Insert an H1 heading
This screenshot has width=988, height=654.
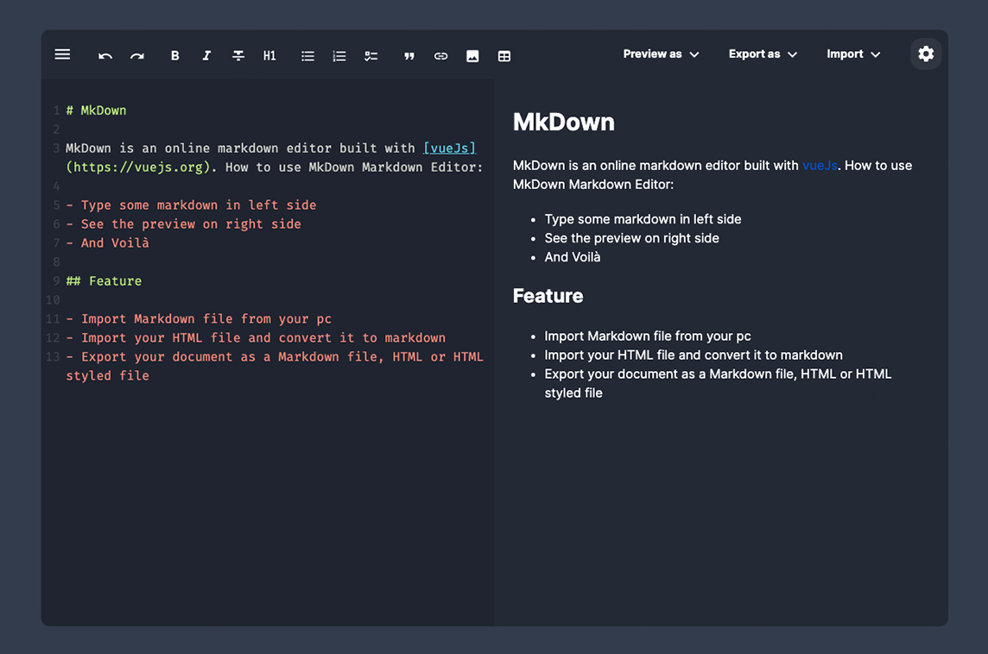[269, 56]
